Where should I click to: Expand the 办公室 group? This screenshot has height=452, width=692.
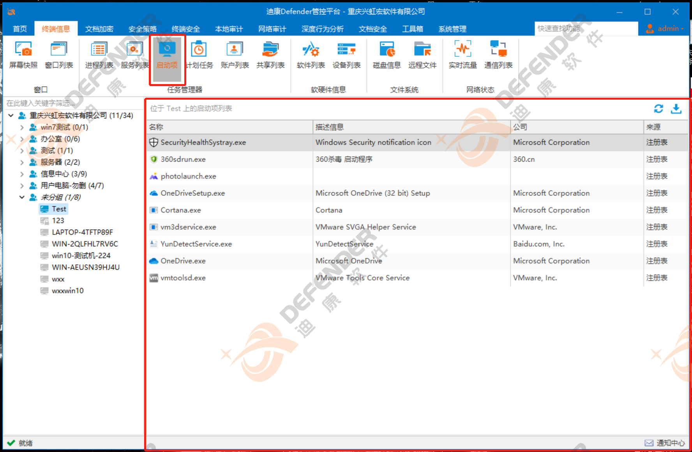click(x=22, y=139)
